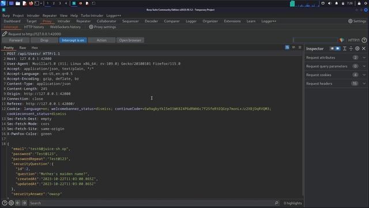Switch to the Collaborator tab
This screenshot has width=369, height=208.
(x=106, y=21)
